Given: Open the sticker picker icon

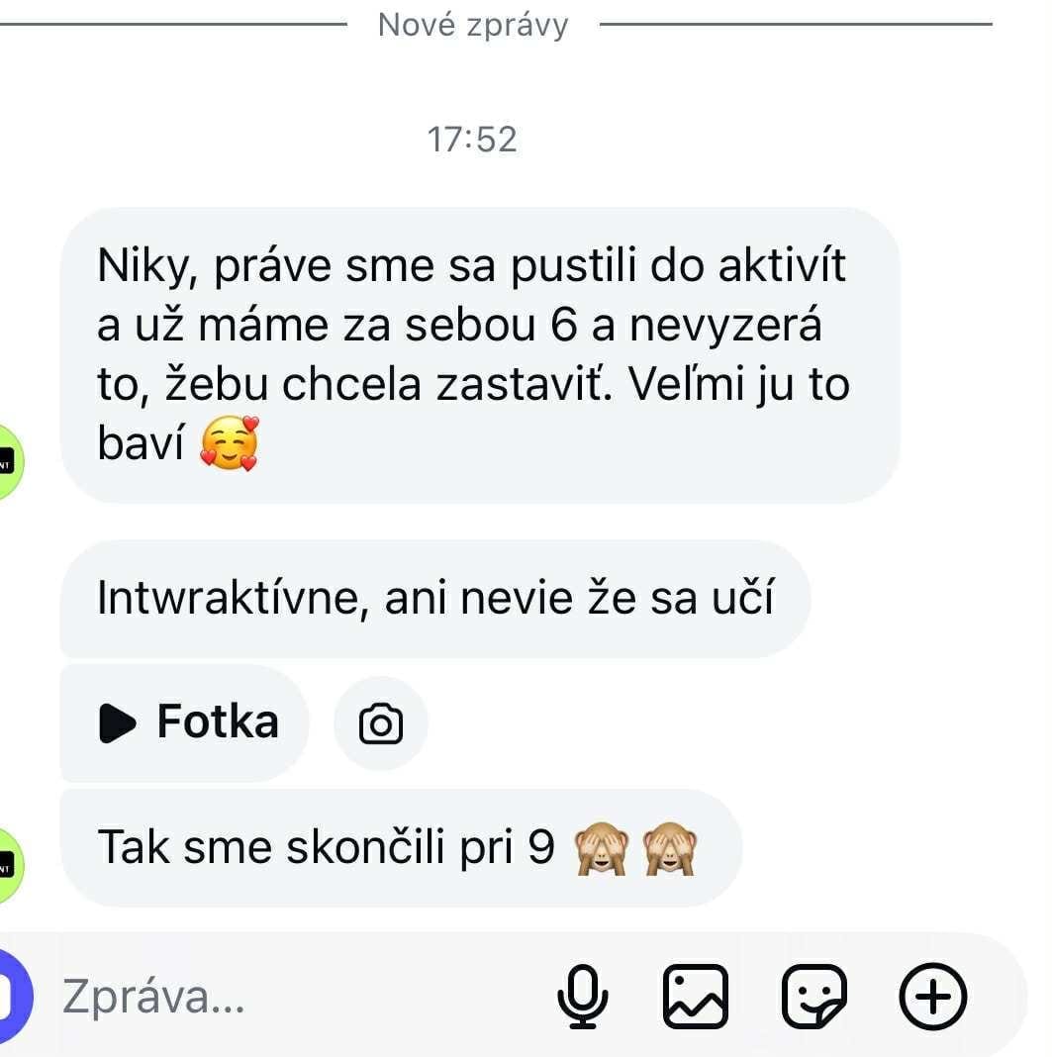Looking at the screenshot, I should tap(814, 997).
